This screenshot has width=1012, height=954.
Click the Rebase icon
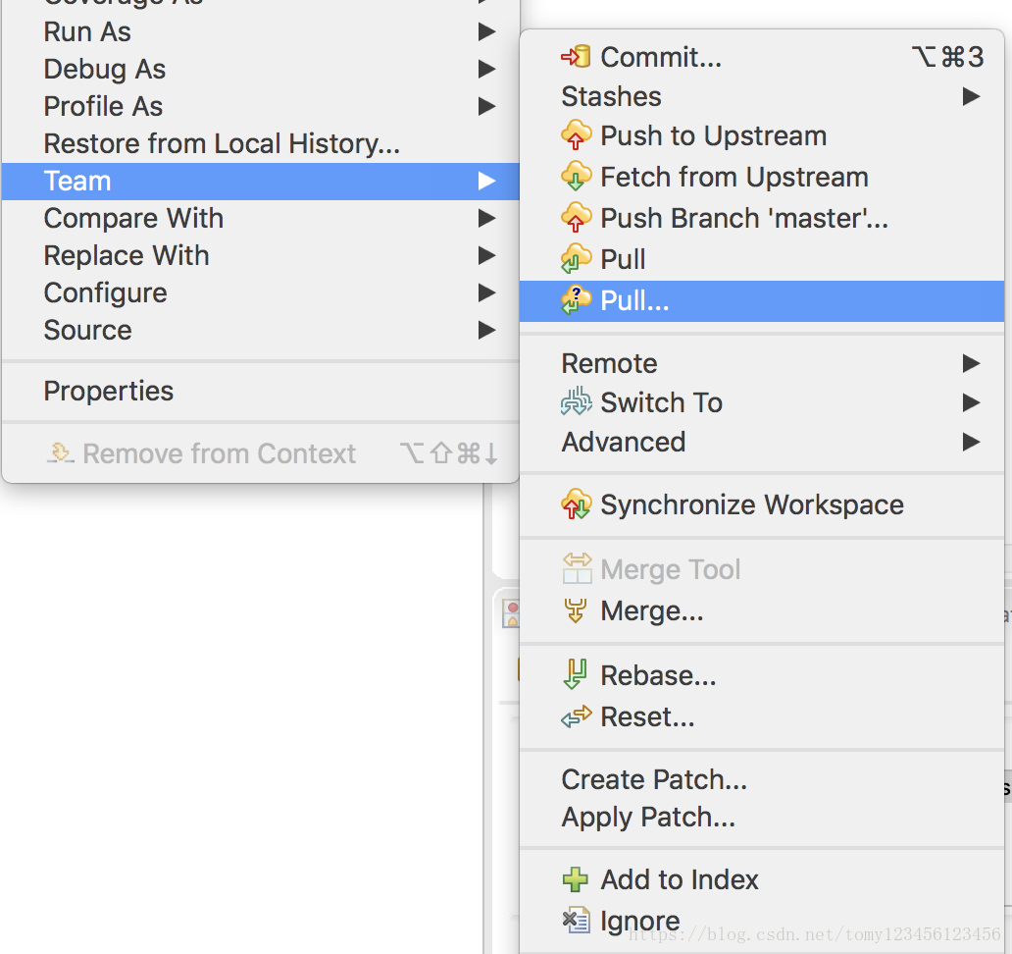(576, 675)
